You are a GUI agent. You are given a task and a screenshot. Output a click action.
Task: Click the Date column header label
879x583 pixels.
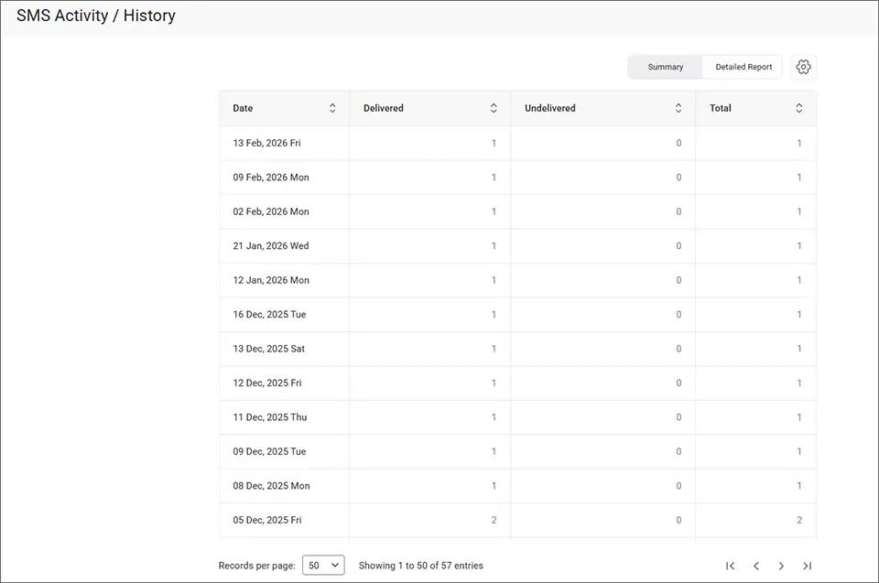[243, 108]
